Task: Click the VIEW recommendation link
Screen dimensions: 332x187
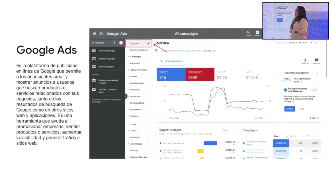Action: click(x=301, y=109)
